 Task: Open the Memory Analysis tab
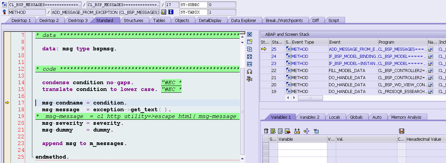point(406,117)
